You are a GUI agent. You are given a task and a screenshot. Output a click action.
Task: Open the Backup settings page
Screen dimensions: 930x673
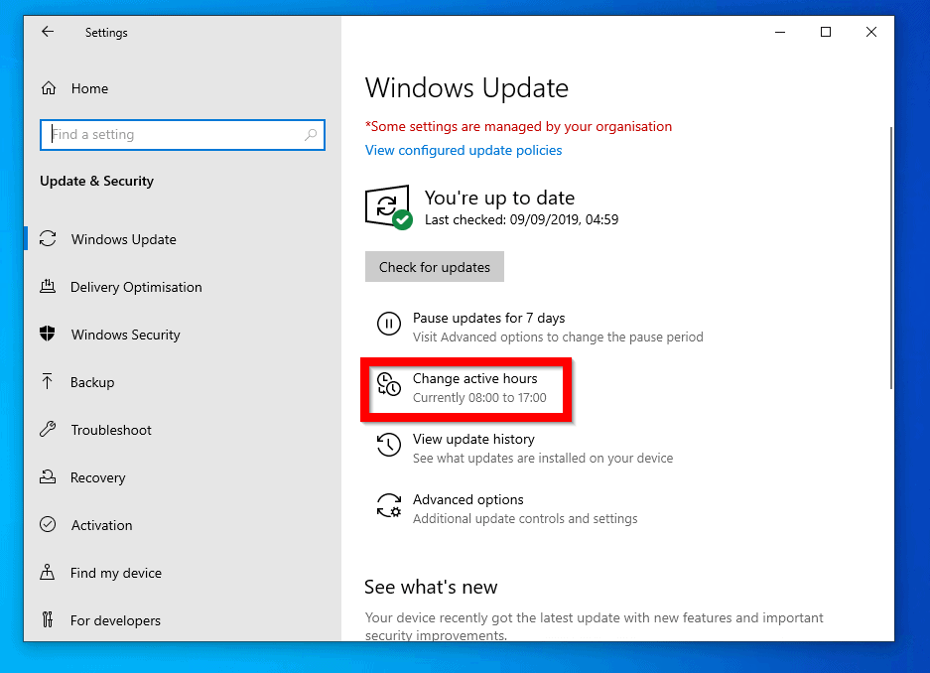(92, 382)
